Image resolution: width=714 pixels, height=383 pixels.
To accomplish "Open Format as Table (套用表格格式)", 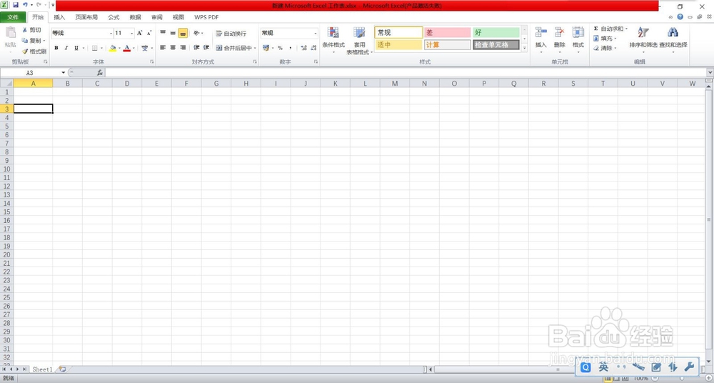I will 359,40.
